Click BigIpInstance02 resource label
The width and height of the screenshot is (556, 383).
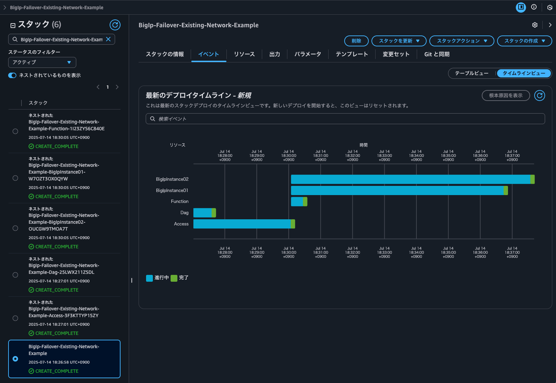pos(172,179)
